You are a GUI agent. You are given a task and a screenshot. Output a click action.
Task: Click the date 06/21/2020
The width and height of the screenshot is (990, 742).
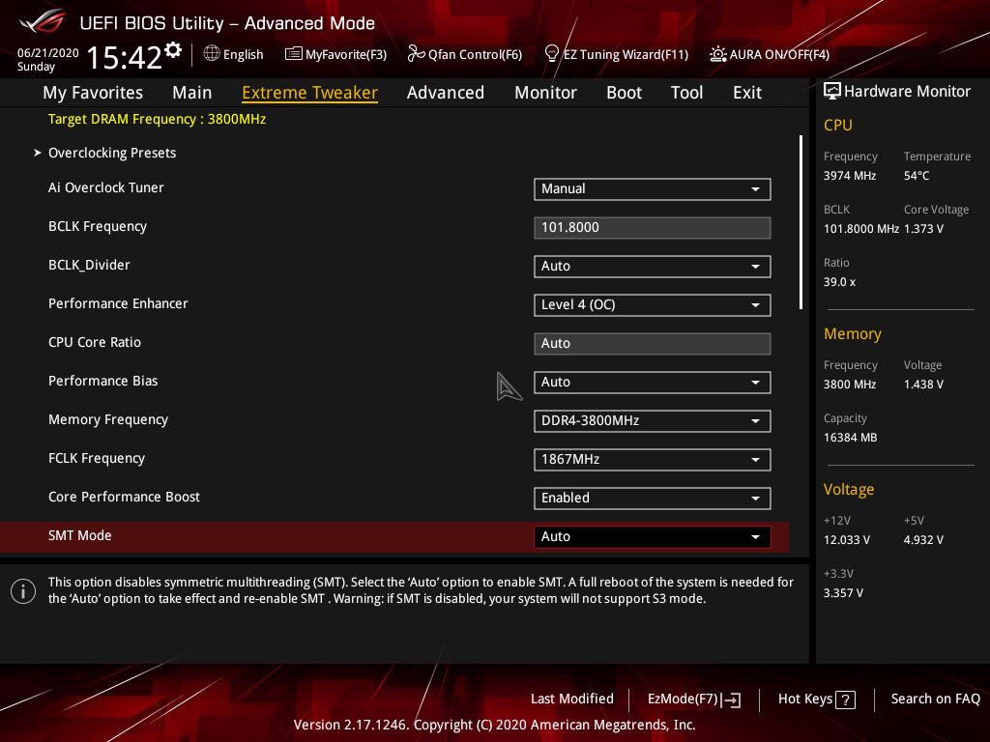click(x=48, y=53)
